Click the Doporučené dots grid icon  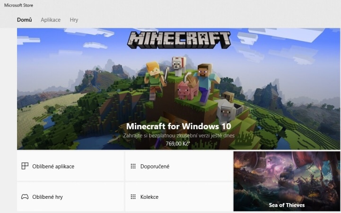pos(133,166)
